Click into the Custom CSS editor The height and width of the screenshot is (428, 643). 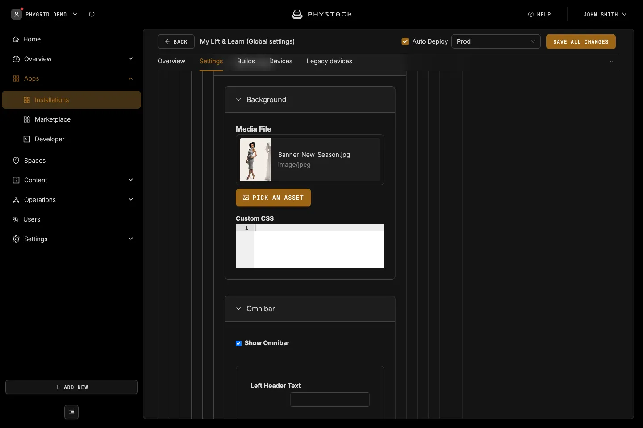[310, 246]
